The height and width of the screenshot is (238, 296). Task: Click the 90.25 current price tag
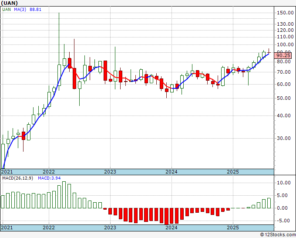283,55
